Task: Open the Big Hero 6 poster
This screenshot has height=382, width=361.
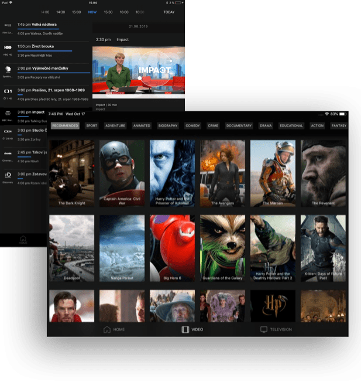Action: pos(172,248)
